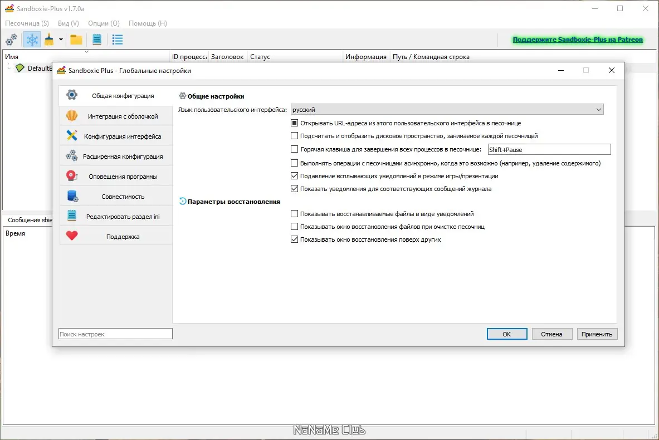Open Редактировать раздел ini tab

click(116, 217)
